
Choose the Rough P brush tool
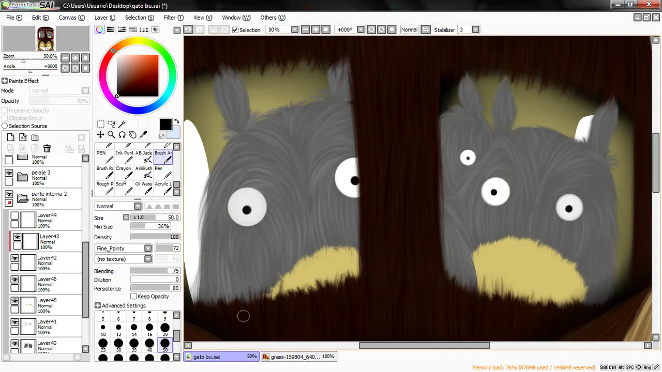pos(104,188)
